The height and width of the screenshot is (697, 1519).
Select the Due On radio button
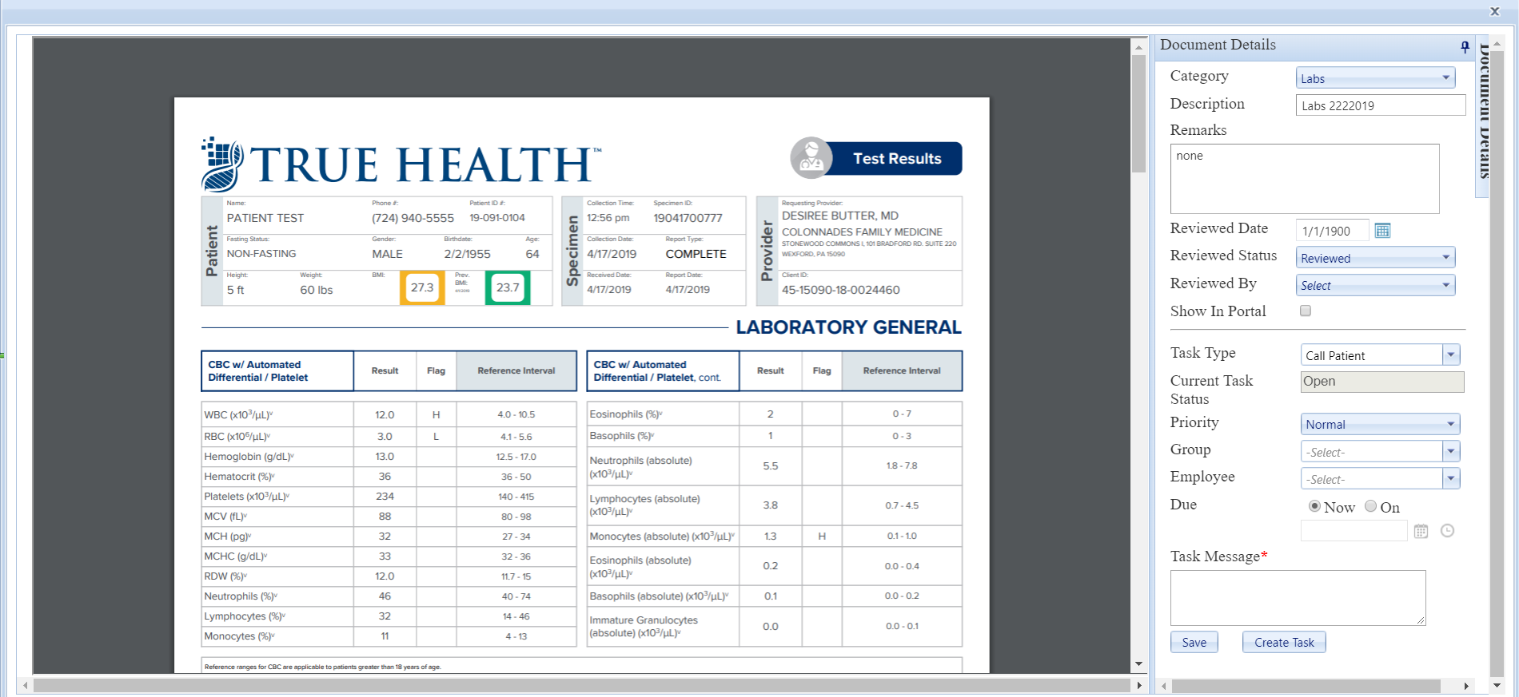pyautogui.click(x=1370, y=506)
